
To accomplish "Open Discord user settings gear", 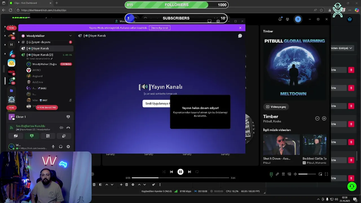I will click(x=68, y=147).
